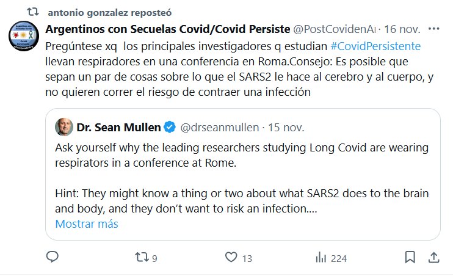Open Dr. Sean Mullen's profile picture

point(64,127)
